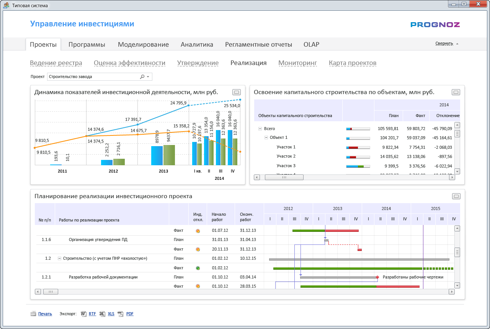Screen dimensions: 490x329
Task: Click the Печать link
Action: [45, 314]
